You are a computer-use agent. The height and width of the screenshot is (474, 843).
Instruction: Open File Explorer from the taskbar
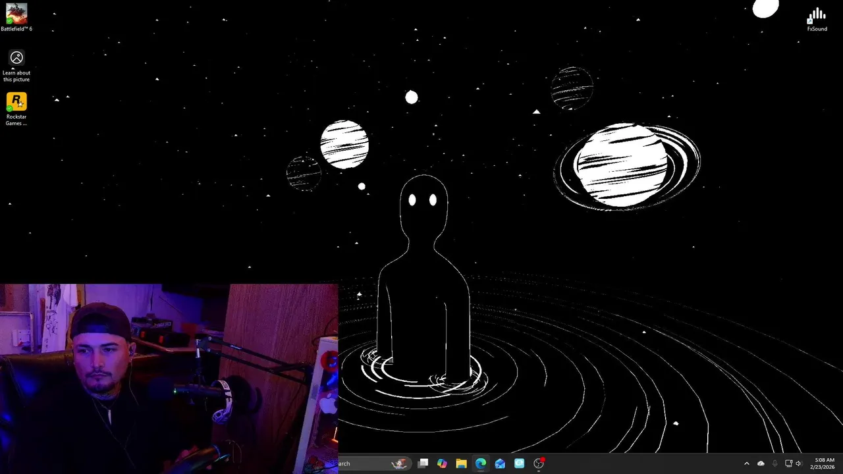coord(461,463)
